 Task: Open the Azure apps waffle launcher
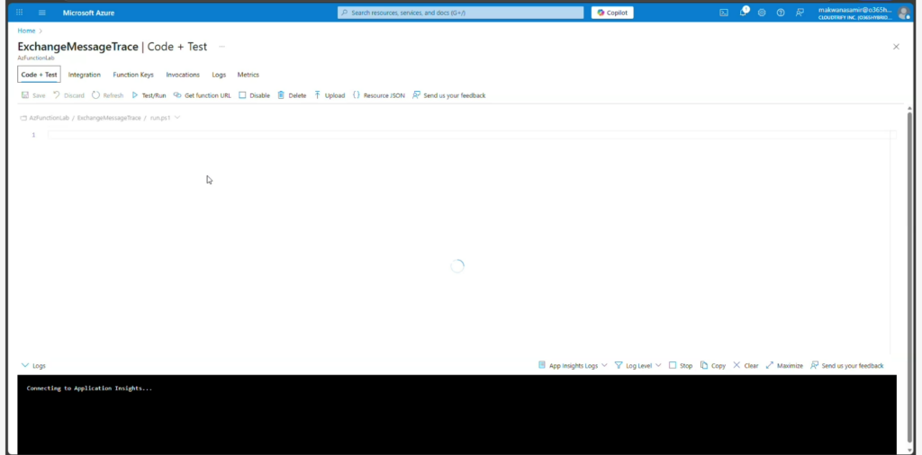[20, 13]
